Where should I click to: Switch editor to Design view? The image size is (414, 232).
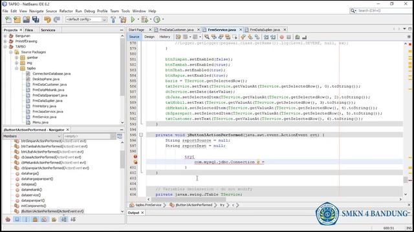[149, 37]
